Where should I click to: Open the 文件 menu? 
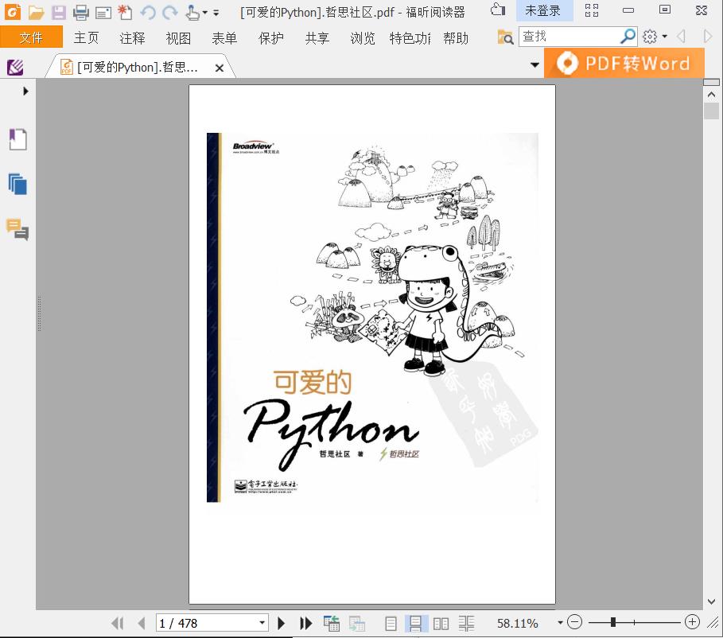tap(31, 37)
